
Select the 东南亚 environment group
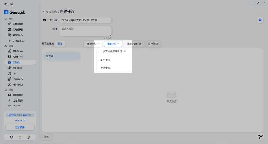click(62, 56)
